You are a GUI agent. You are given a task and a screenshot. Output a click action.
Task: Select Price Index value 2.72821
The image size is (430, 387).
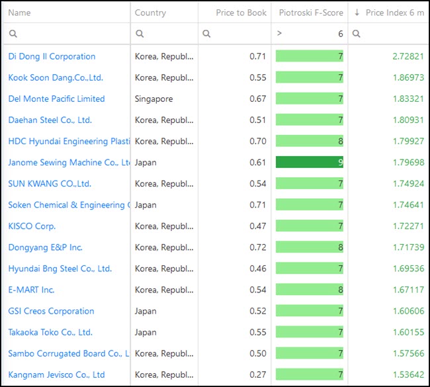point(408,56)
